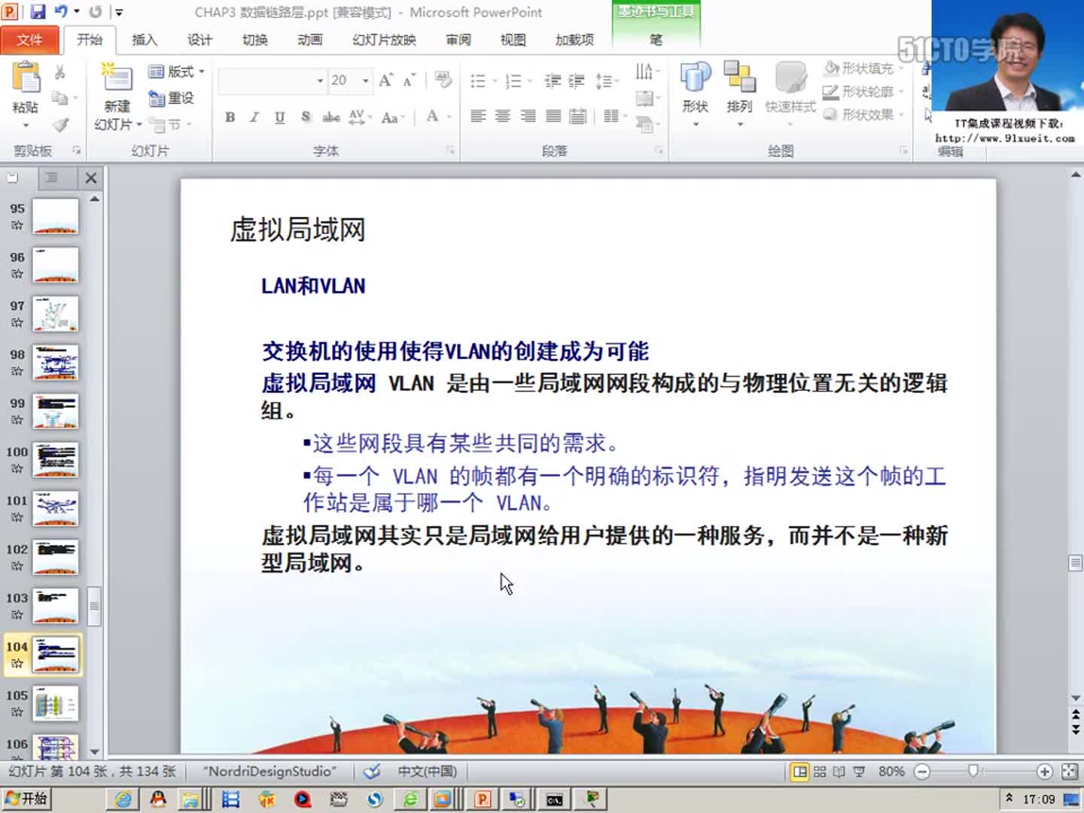Increase font size with the large A icon

[386, 81]
